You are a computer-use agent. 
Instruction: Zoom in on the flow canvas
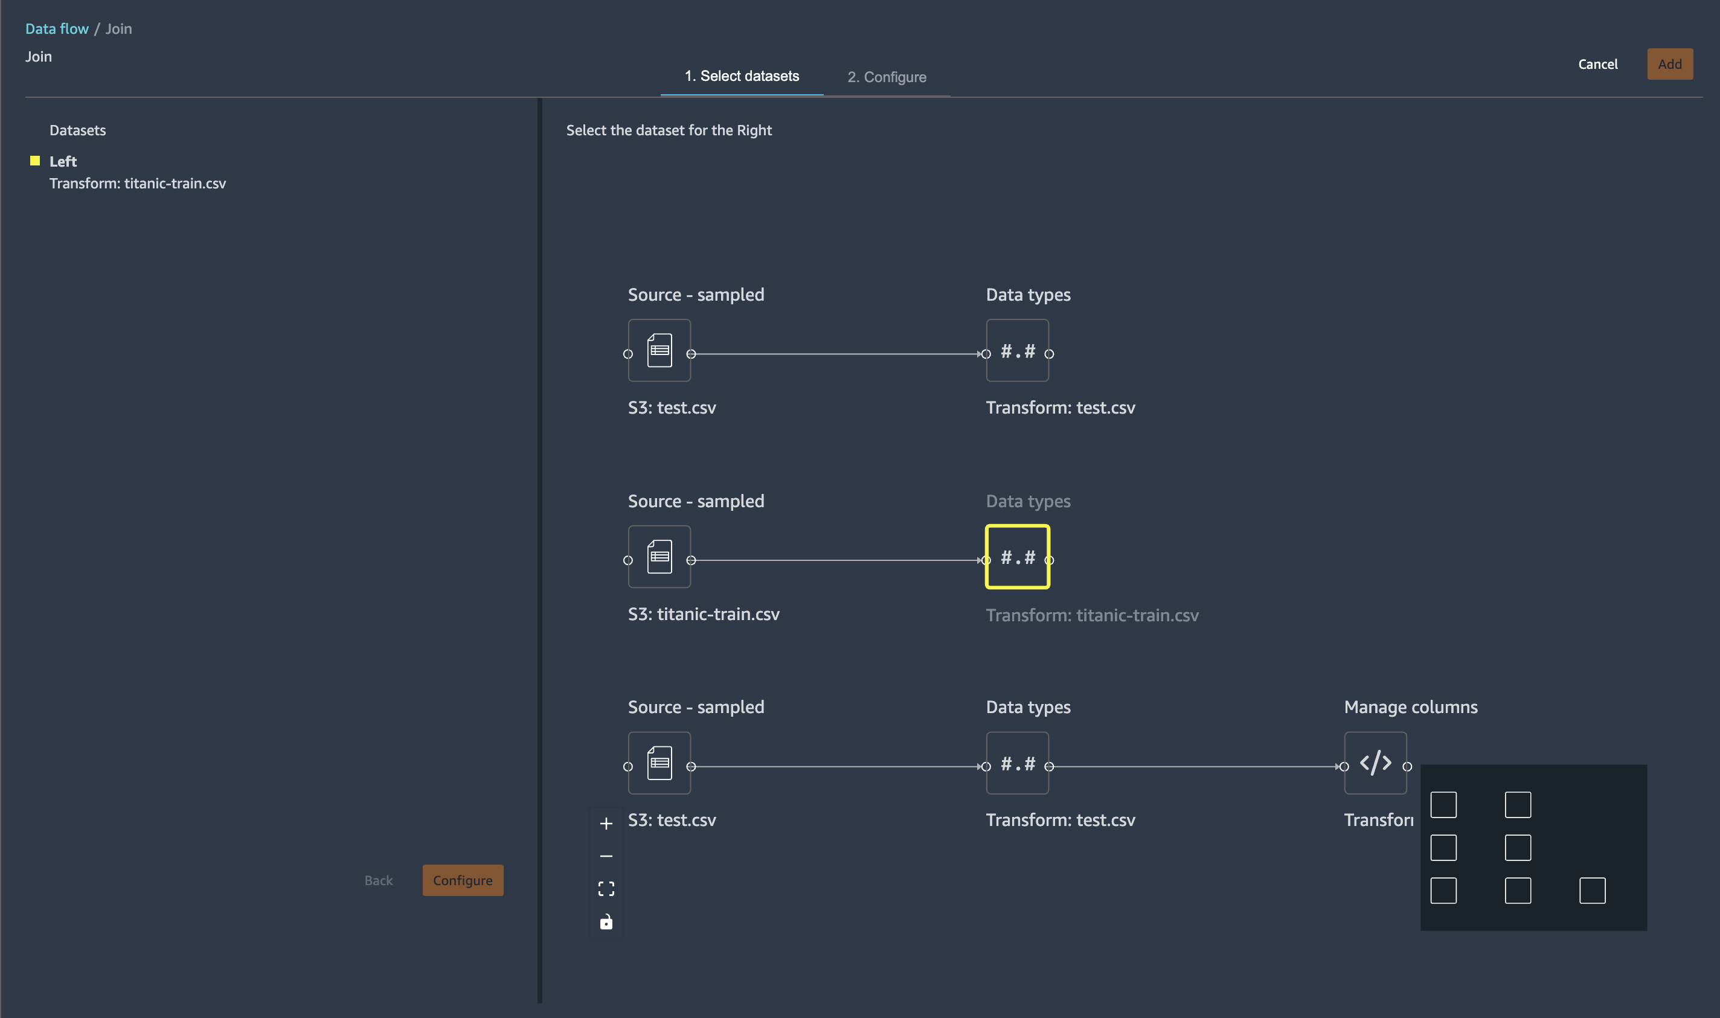pyautogui.click(x=606, y=824)
